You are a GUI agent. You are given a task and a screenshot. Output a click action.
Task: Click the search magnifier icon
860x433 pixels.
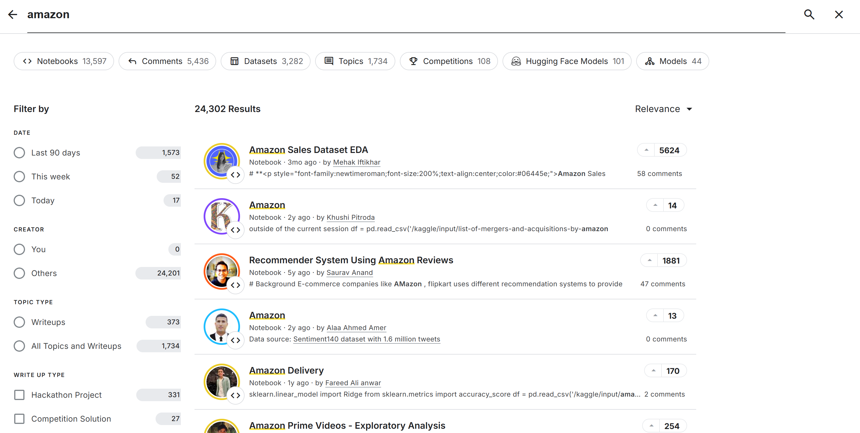tap(809, 14)
